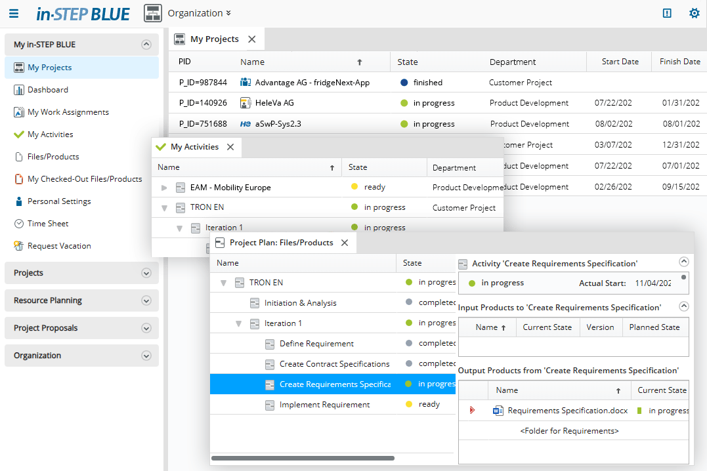This screenshot has width=707, height=471.
Task: Open Time Sheet in sidebar
Action: [x=47, y=224]
